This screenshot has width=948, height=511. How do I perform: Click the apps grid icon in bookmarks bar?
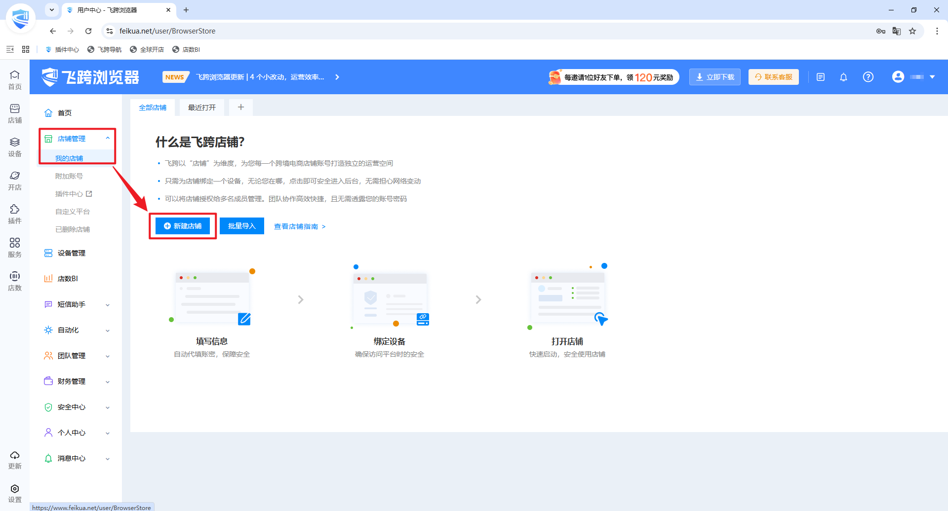[26, 49]
